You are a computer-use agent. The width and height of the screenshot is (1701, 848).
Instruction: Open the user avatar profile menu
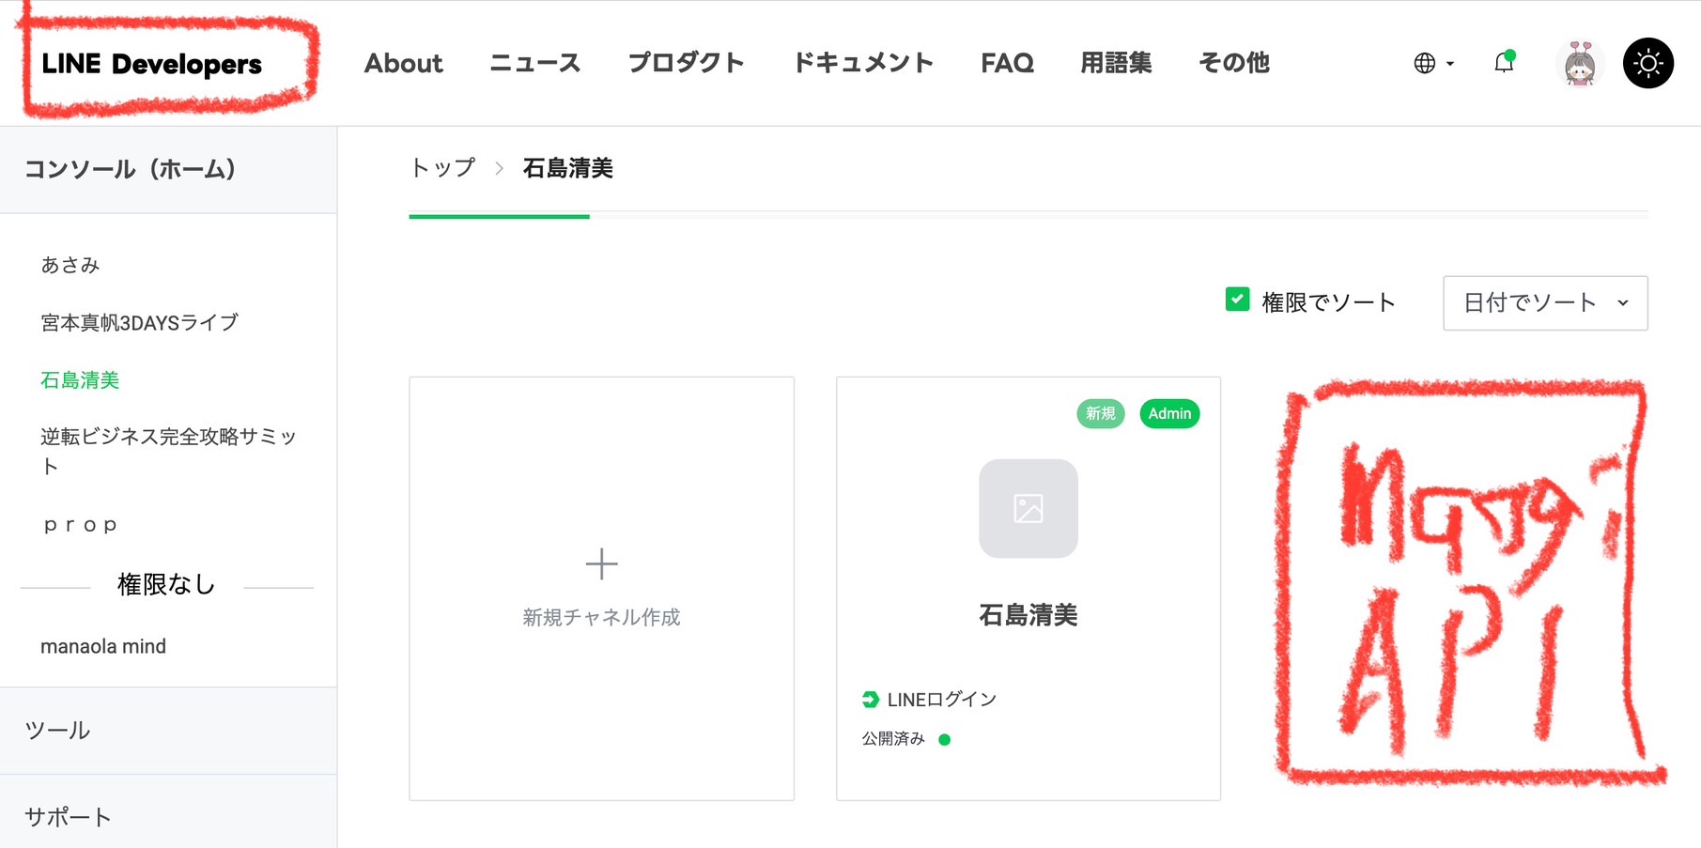coord(1580,63)
